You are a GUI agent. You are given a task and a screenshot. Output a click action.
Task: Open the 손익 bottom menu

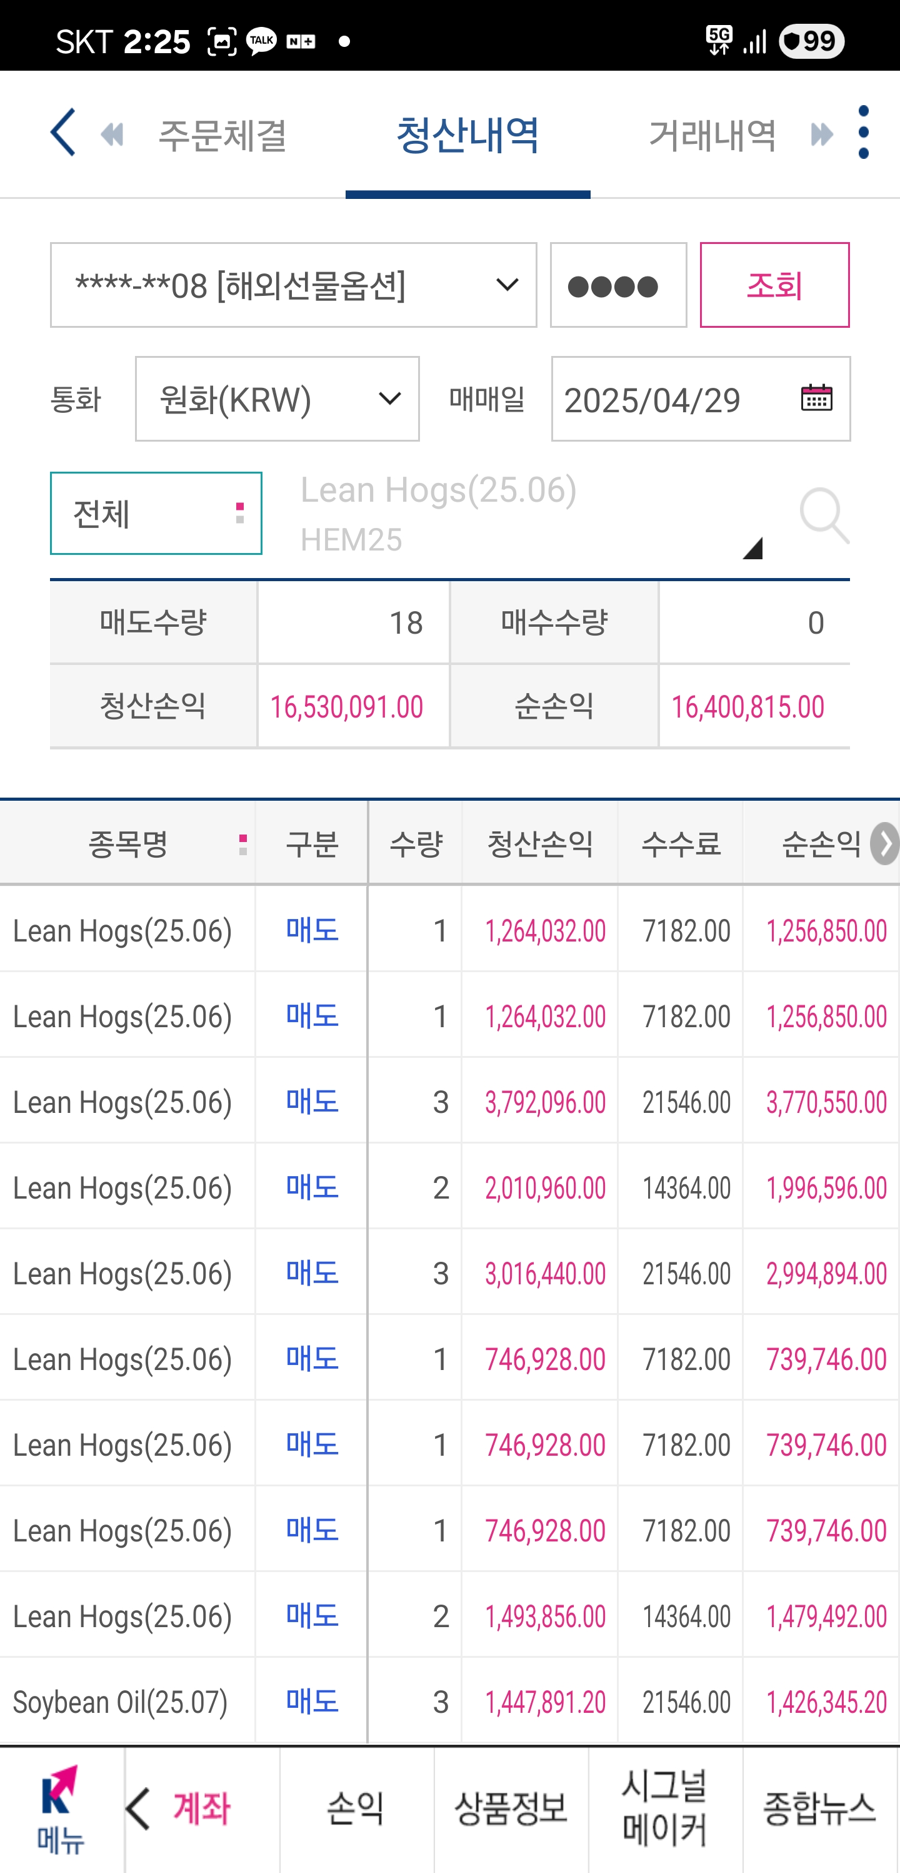coord(357,1809)
